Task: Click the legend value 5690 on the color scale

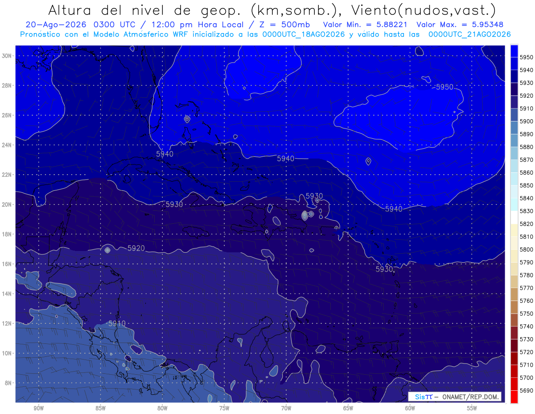Action: click(526, 390)
